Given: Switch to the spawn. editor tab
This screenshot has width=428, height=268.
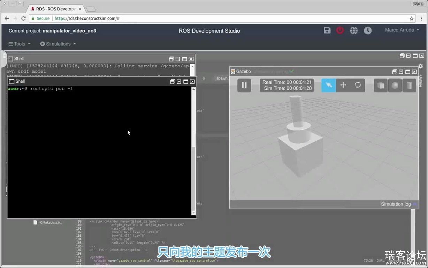Looking at the screenshot, I should 222,78.
